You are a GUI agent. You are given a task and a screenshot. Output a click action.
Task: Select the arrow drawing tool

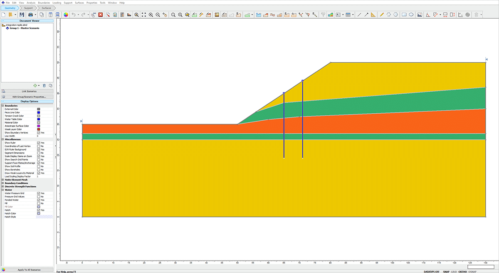click(366, 15)
